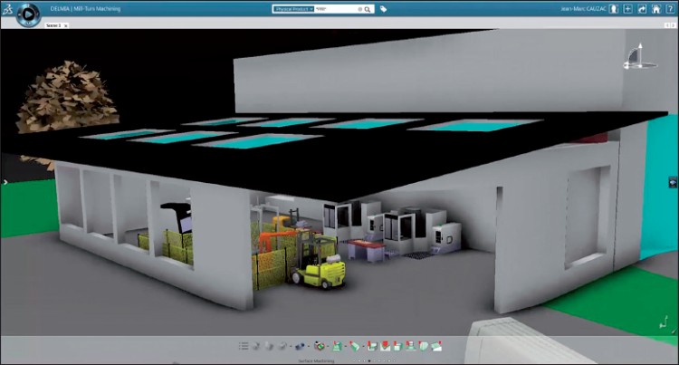The height and width of the screenshot is (365, 679).
Task: Click the last machining operation icon
Action: 437,345
